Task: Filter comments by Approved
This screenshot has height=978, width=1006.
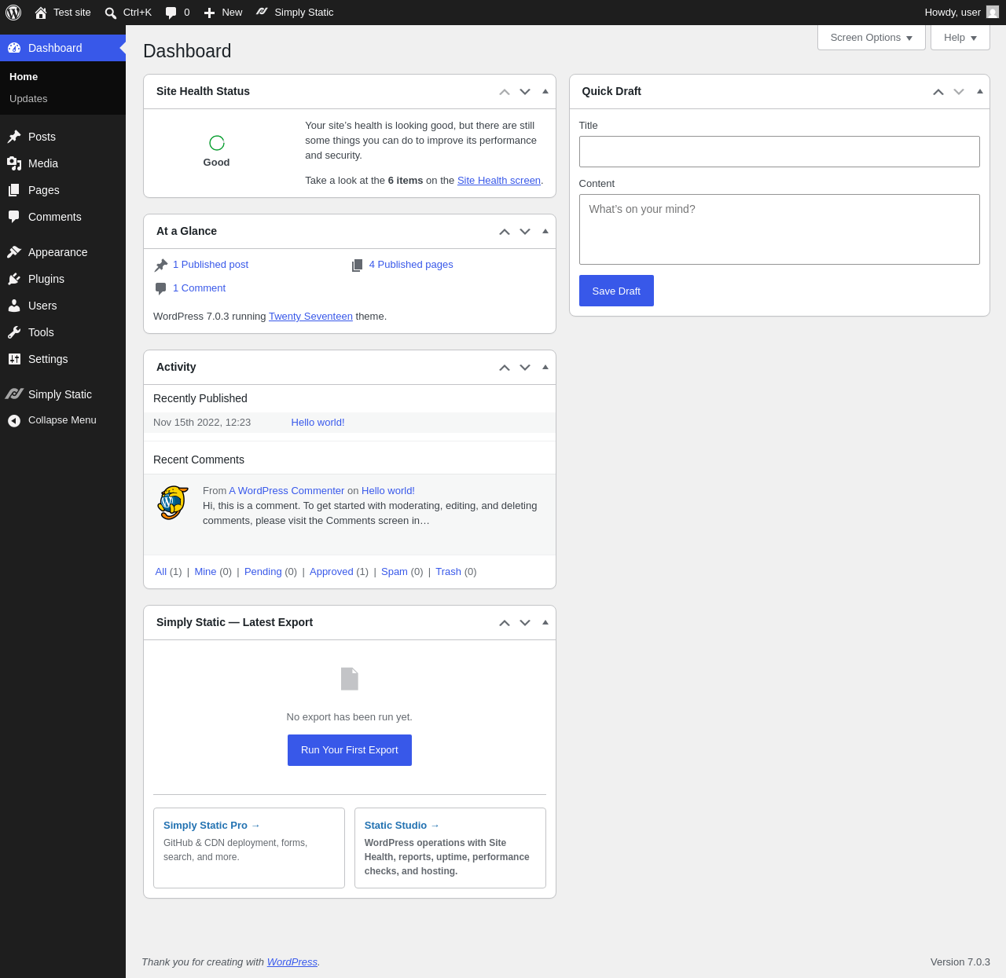Action: tap(332, 572)
